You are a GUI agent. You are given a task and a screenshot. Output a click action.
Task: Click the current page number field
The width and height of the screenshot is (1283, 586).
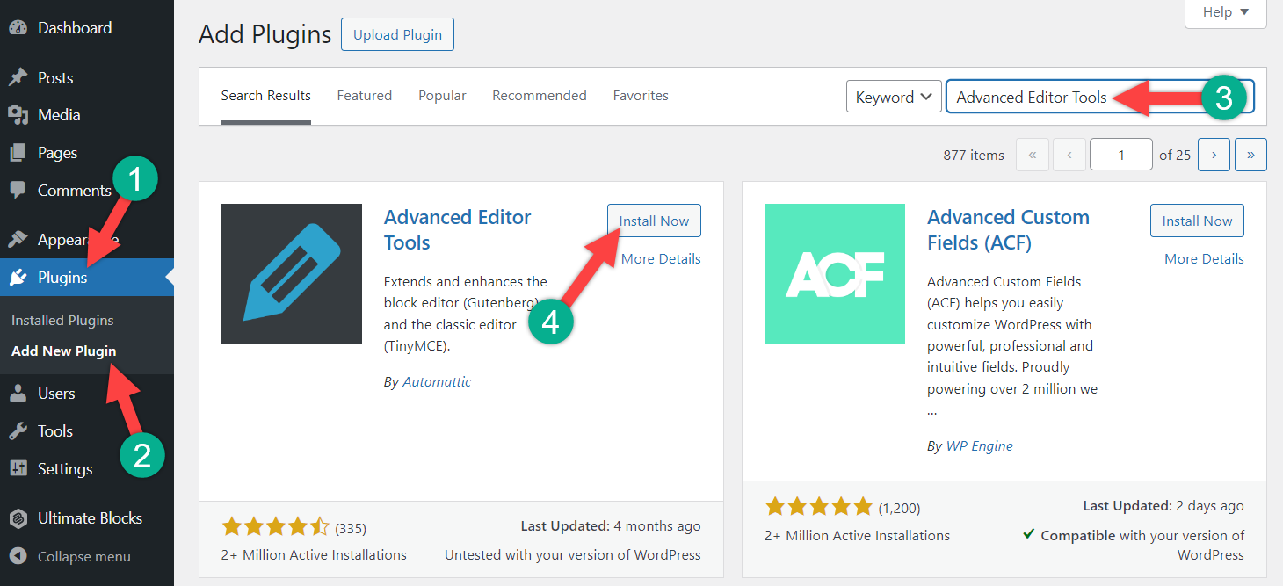1121,155
